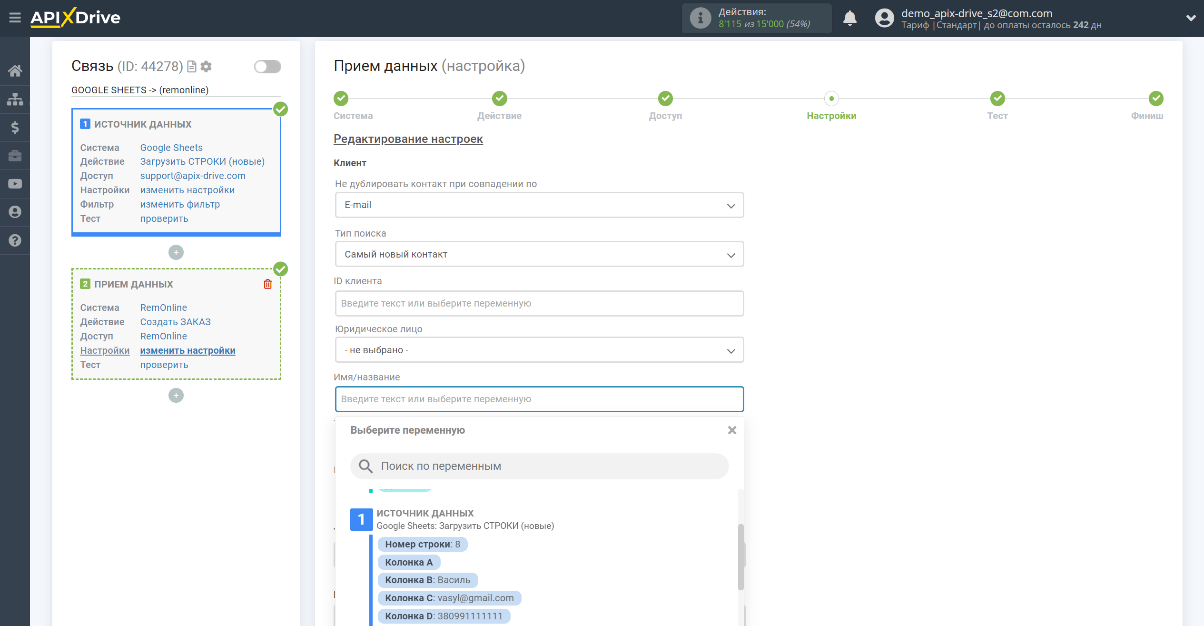
Task: Open support@apix-drive.com access link
Action: 193,176
